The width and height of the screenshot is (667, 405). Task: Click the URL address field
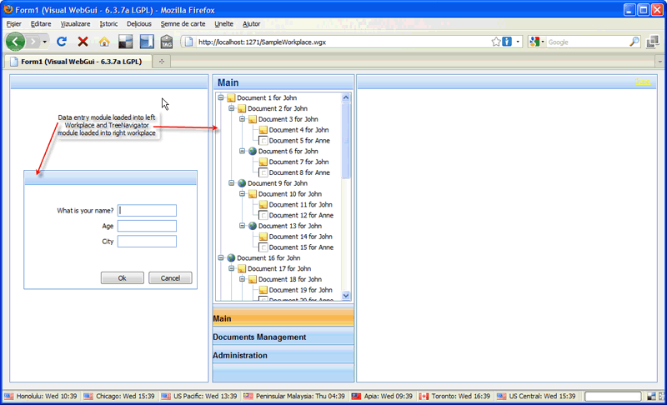click(x=343, y=42)
